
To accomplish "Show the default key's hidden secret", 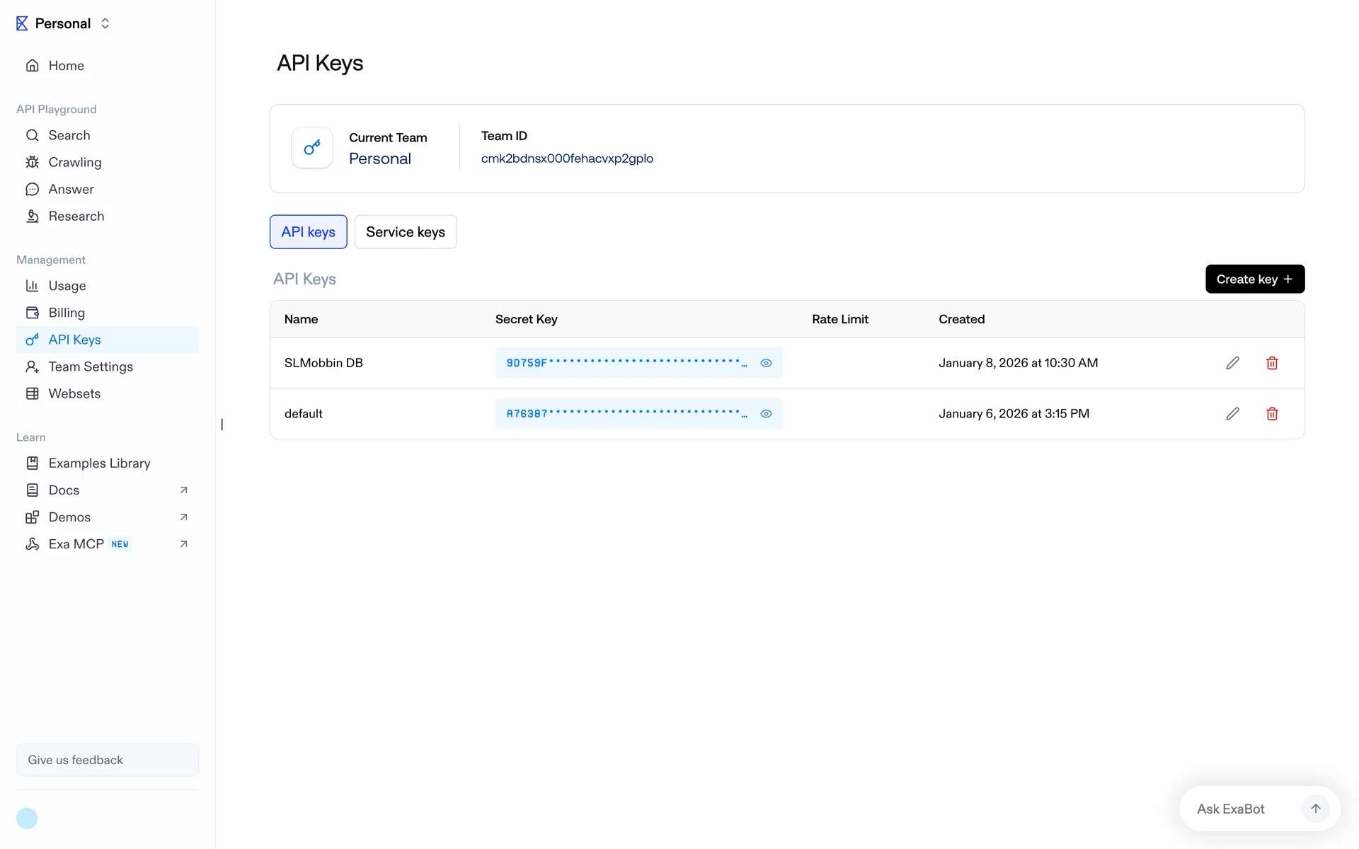I will 766,414.
